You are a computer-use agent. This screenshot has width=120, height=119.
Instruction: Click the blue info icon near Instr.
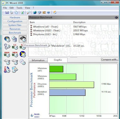point(31,115)
